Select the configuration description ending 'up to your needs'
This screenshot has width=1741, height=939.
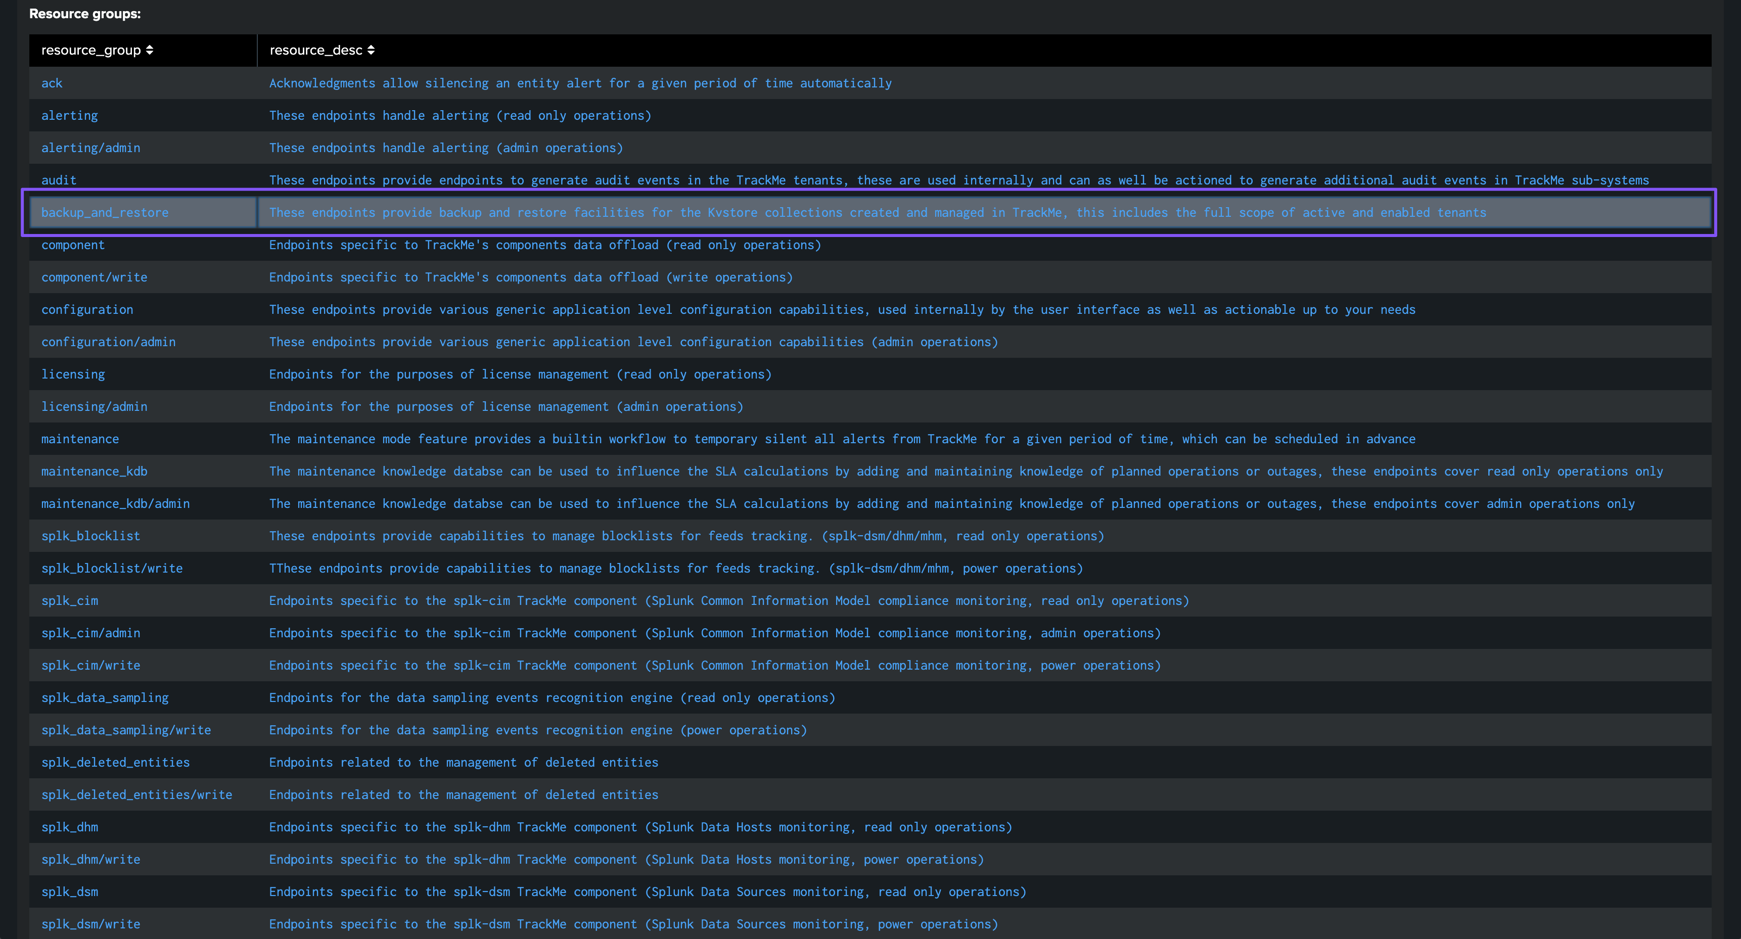click(842, 309)
